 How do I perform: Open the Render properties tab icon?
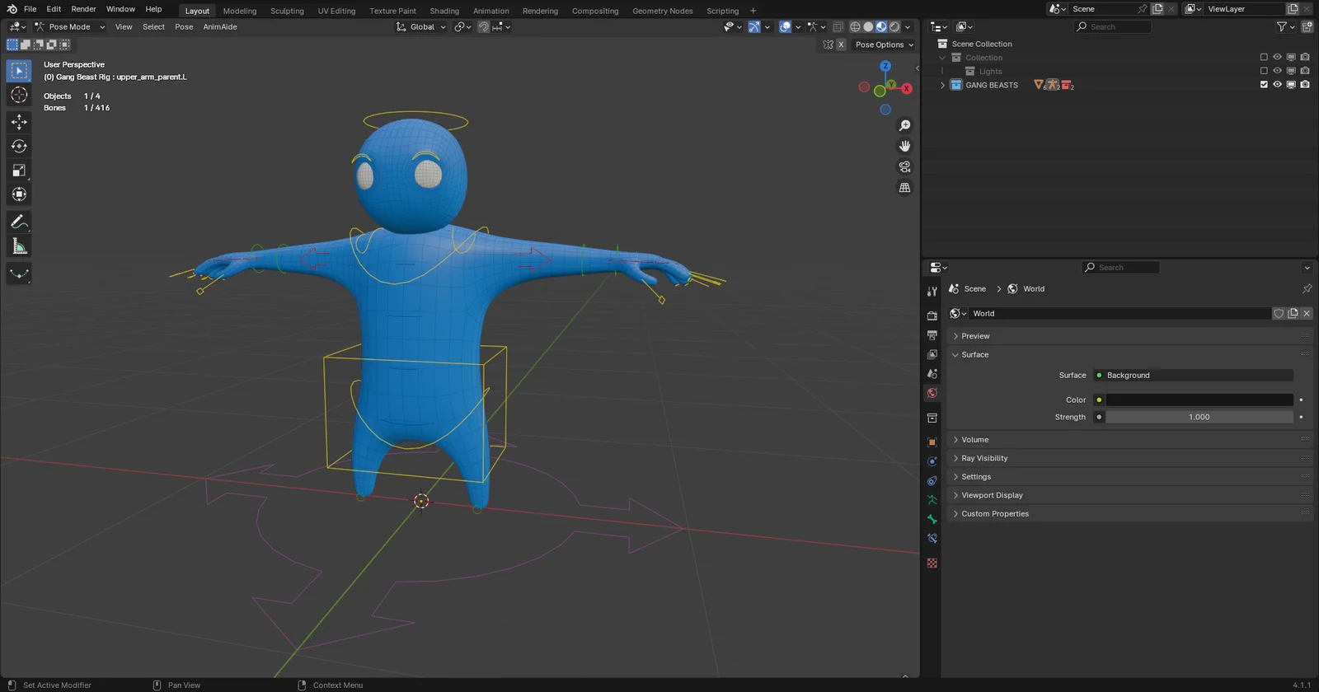[932, 316]
